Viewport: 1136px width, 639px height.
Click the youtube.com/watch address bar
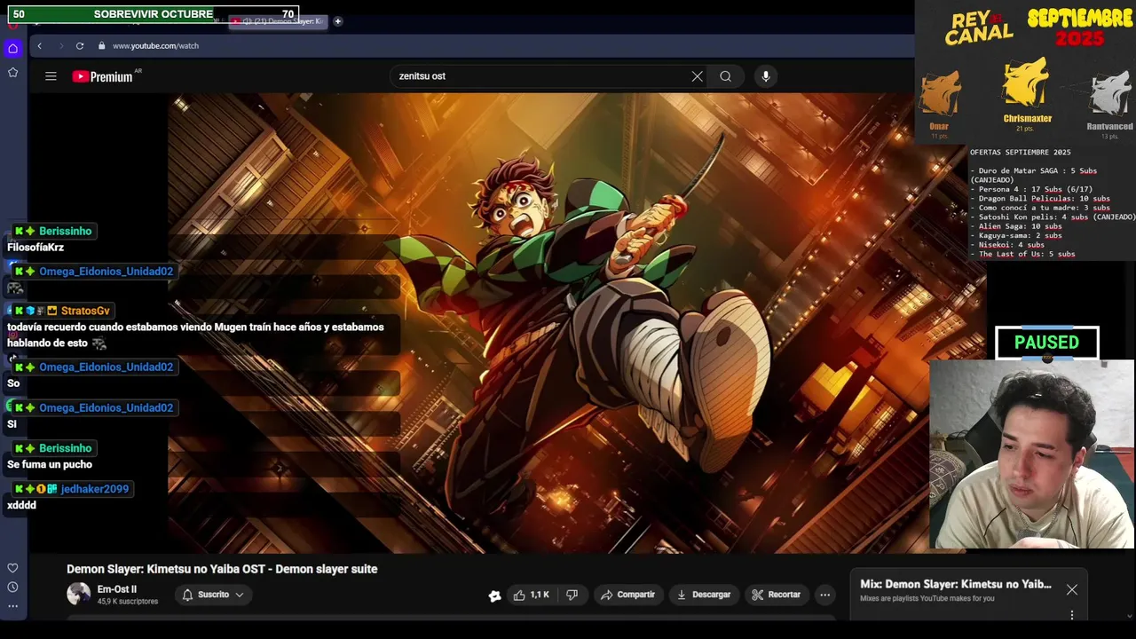[x=155, y=45]
